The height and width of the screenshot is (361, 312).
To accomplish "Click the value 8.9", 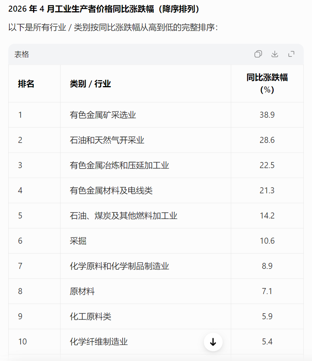I will 267,266.
